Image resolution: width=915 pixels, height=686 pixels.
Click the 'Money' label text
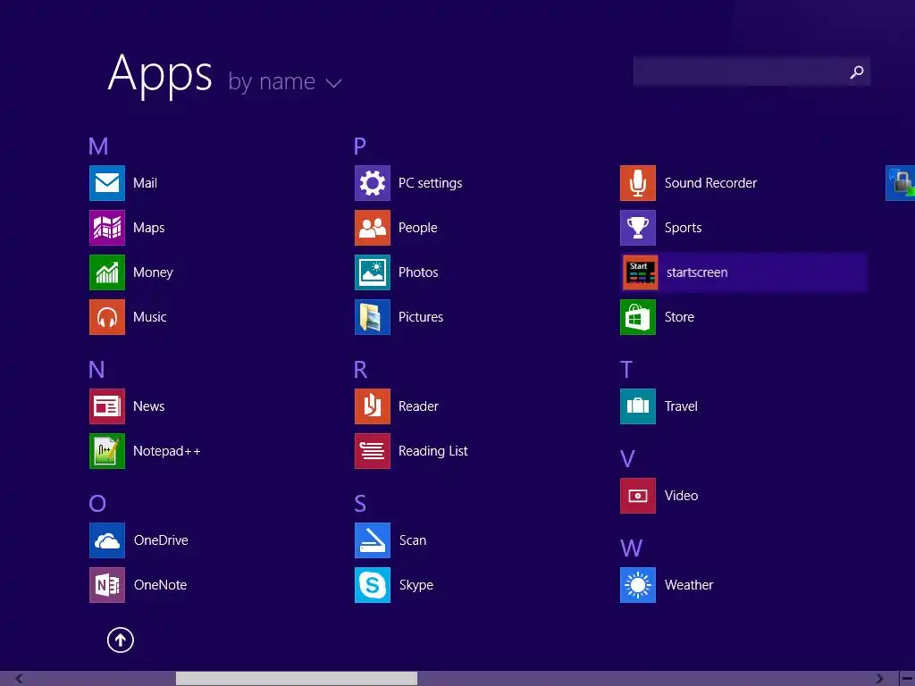click(153, 273)
